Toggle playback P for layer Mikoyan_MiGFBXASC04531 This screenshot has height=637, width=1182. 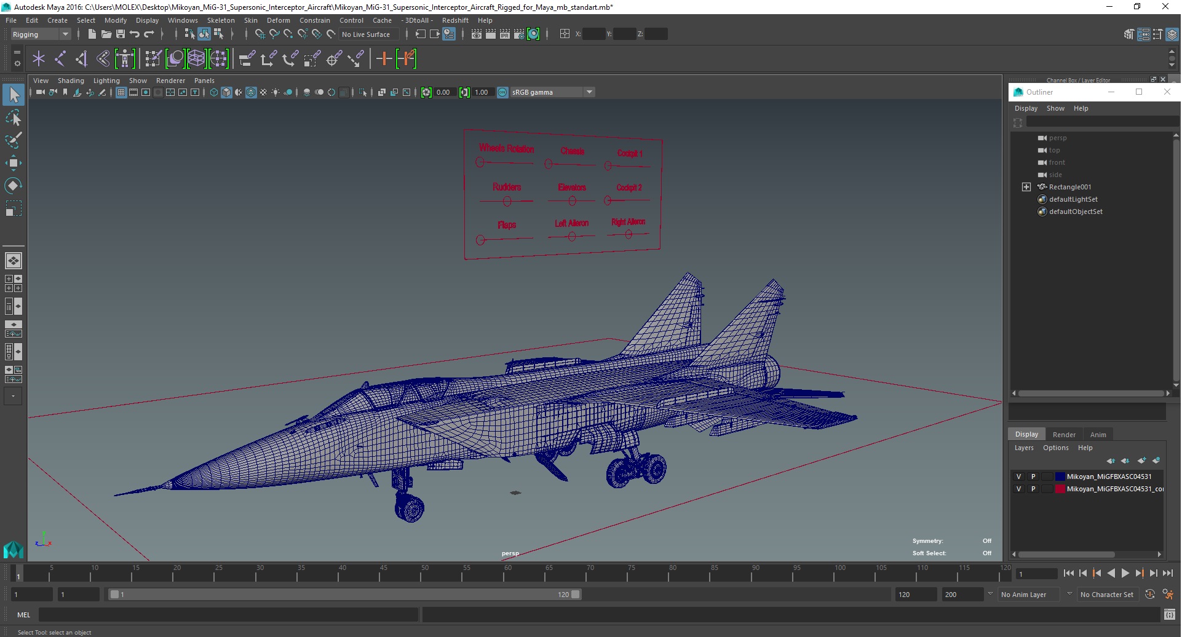click(1033, 477)
